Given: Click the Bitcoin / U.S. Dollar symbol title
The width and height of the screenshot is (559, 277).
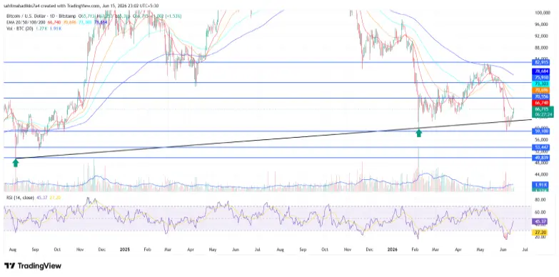Looking at the screenshot, I should click(x=27, y=15).
